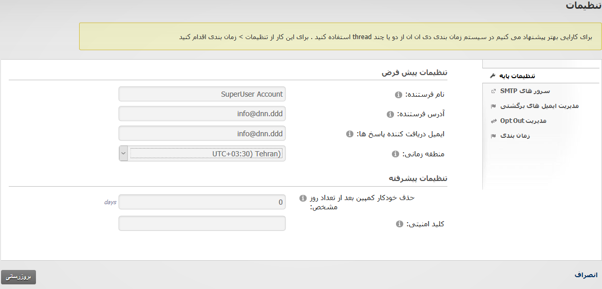Expand the time zone dropdown arrow
Viewport: 602px width, 289px height.
(x=123, y=153)
